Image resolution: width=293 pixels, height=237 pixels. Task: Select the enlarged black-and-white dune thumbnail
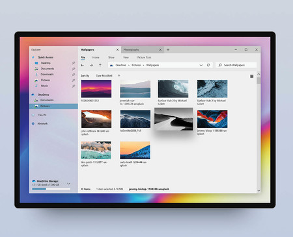click(174, 119)
